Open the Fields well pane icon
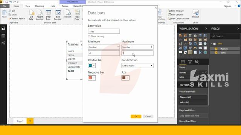This screenshot has width=241, height=135. [x=183, y=61]
